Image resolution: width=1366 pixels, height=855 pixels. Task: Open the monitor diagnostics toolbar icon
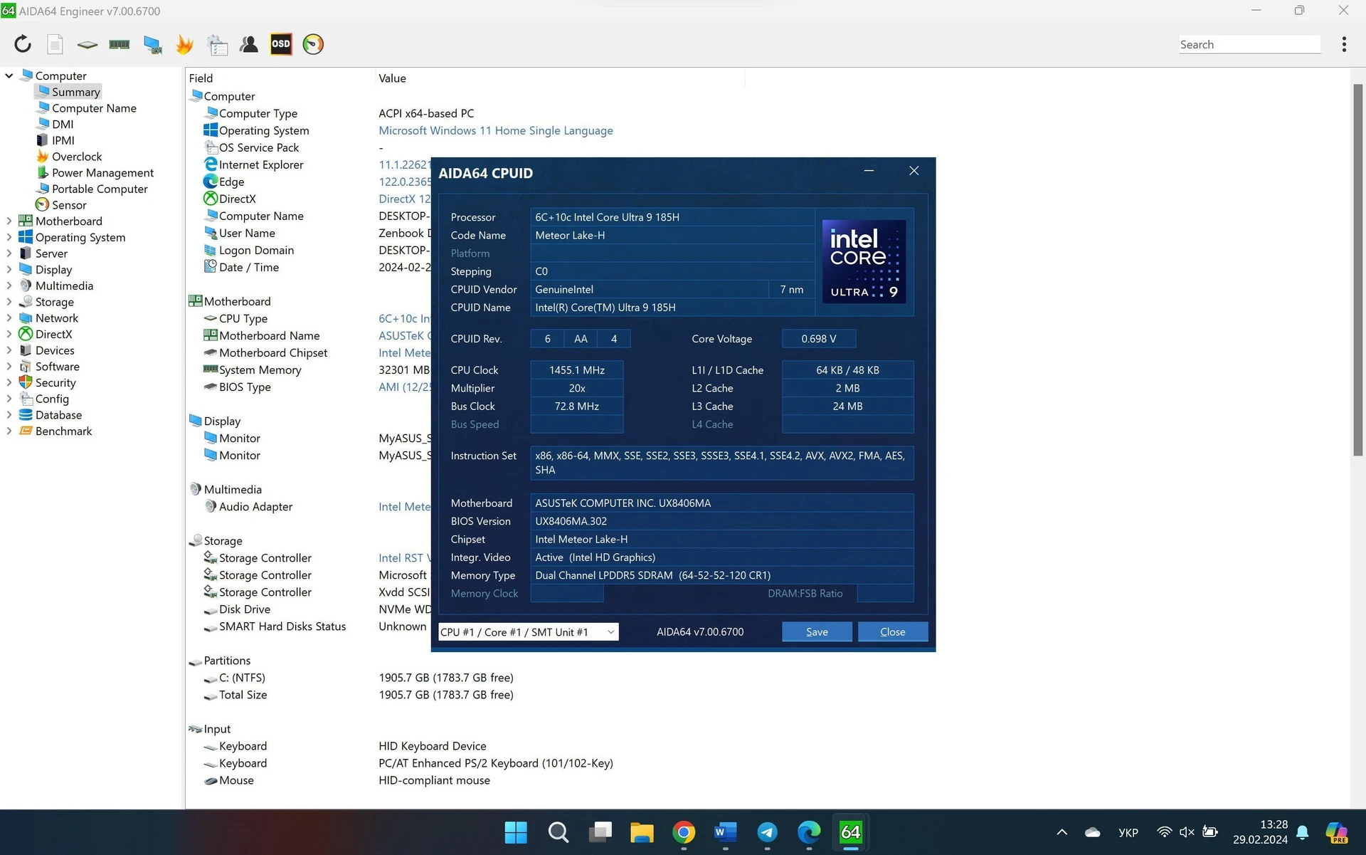[152, 44]
